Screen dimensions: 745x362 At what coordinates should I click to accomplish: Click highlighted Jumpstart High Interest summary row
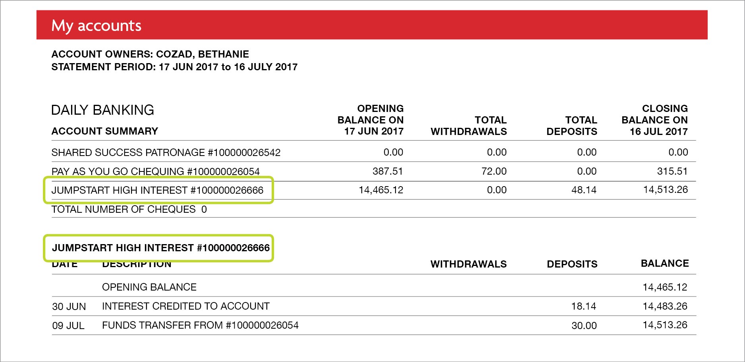157,190
